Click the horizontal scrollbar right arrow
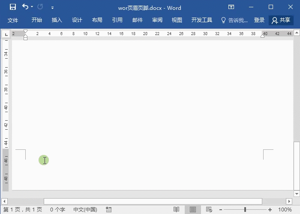This screenshot has height=214, width=300. coord(289,201)
